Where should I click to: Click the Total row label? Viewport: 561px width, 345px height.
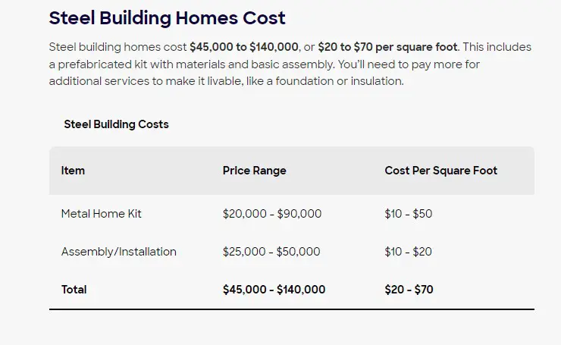tap(74, 289)
